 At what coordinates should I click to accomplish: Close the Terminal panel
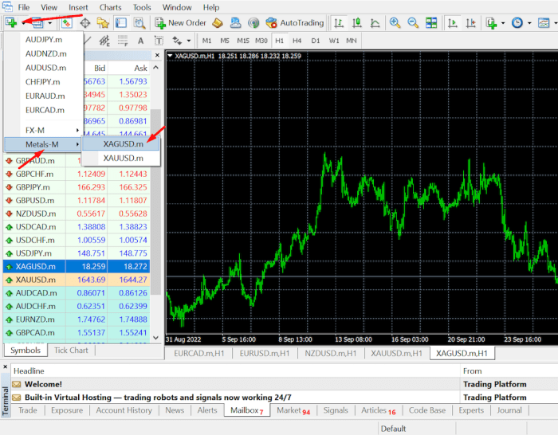click(5, 366)
